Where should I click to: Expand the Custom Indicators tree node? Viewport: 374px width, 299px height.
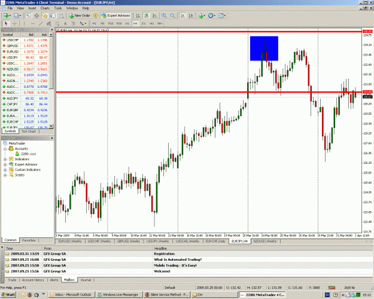point(5,170)
